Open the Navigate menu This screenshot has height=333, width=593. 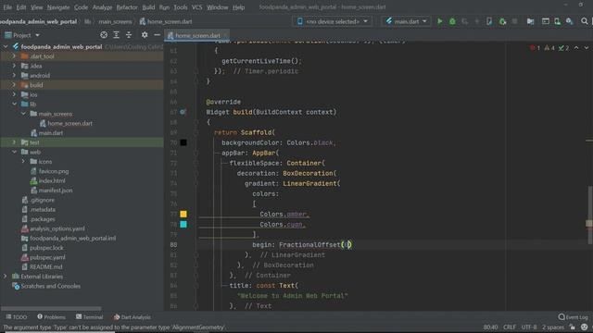[58, 7]
